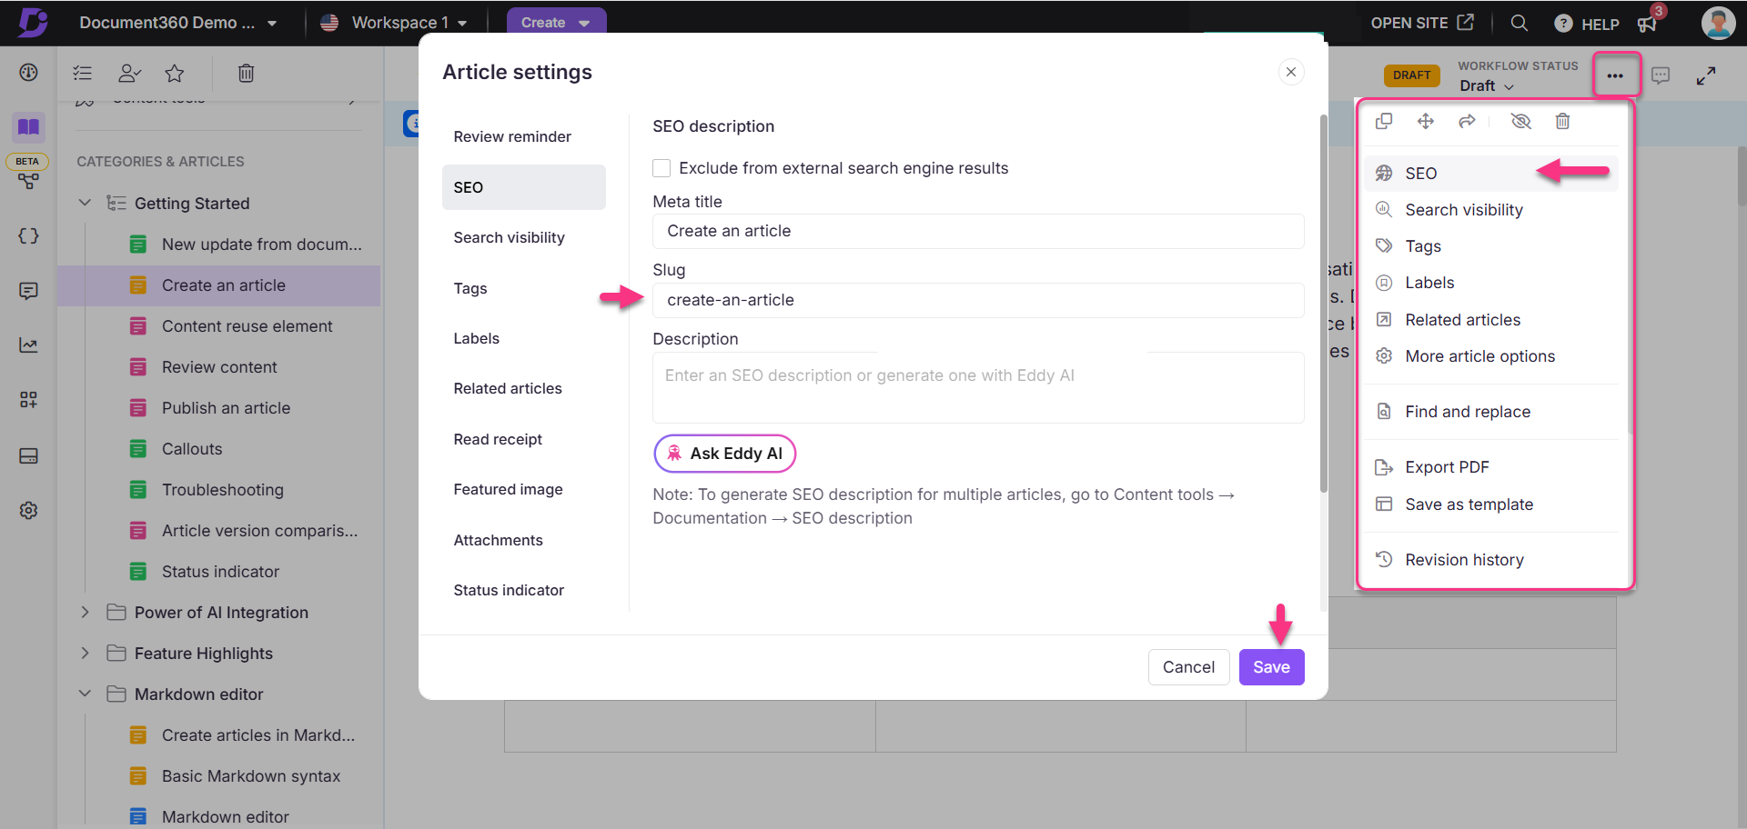Expand the Feature Highlights folder
The width and height of the screenshot is (1747, 829).
(85, 653)
